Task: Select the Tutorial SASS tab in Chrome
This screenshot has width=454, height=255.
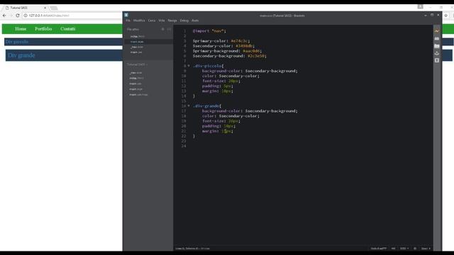Action: [x=26, y=8]
